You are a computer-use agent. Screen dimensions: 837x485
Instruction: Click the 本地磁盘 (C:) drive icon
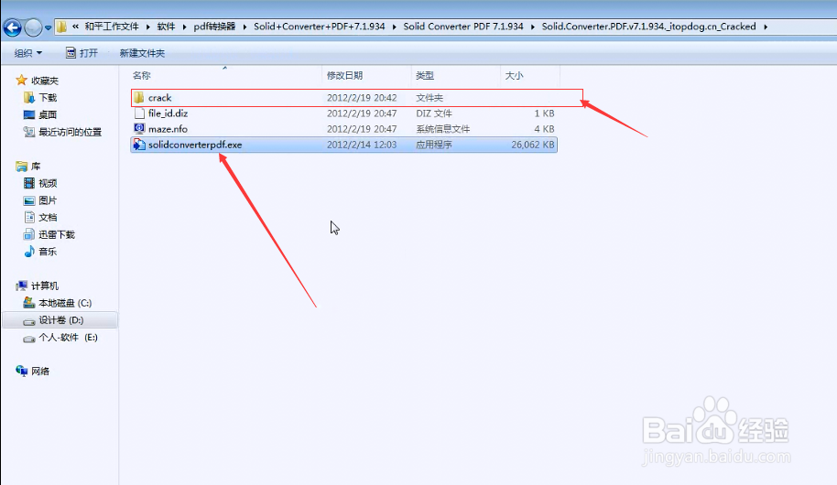click(x=29, y=303)
